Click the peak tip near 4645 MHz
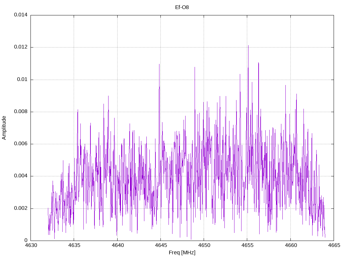The height and width of the screenshot is (257, 343). [x=159, y=65]
